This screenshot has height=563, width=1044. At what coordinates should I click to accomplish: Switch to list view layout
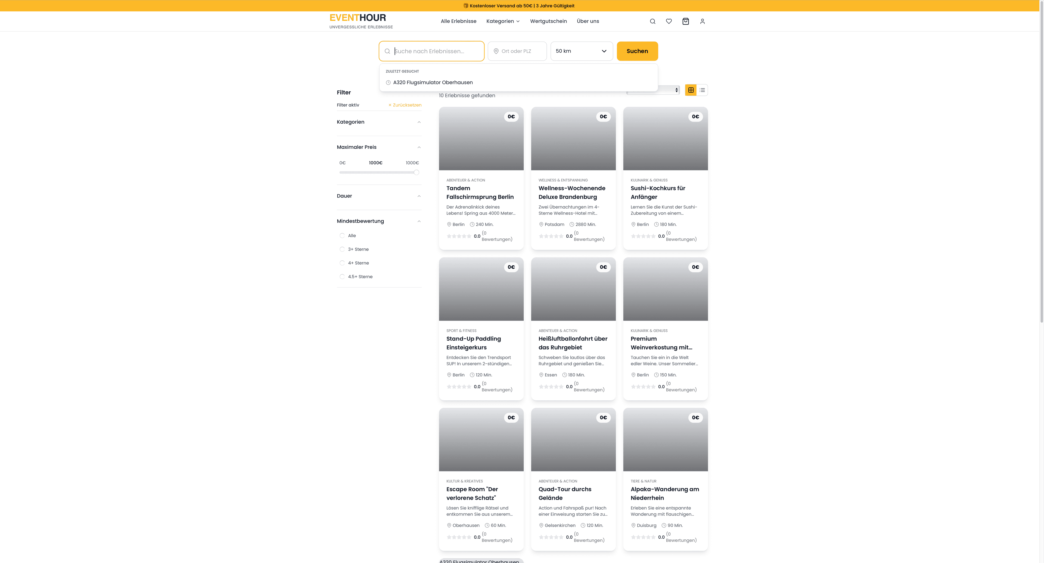coord(702,90)
